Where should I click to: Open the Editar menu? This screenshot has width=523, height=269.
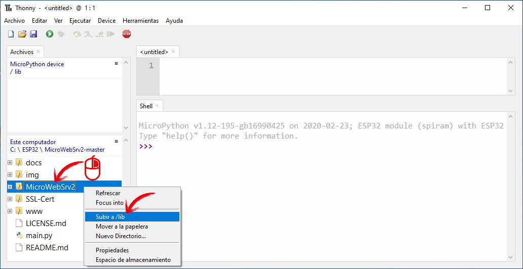[40, 21]
